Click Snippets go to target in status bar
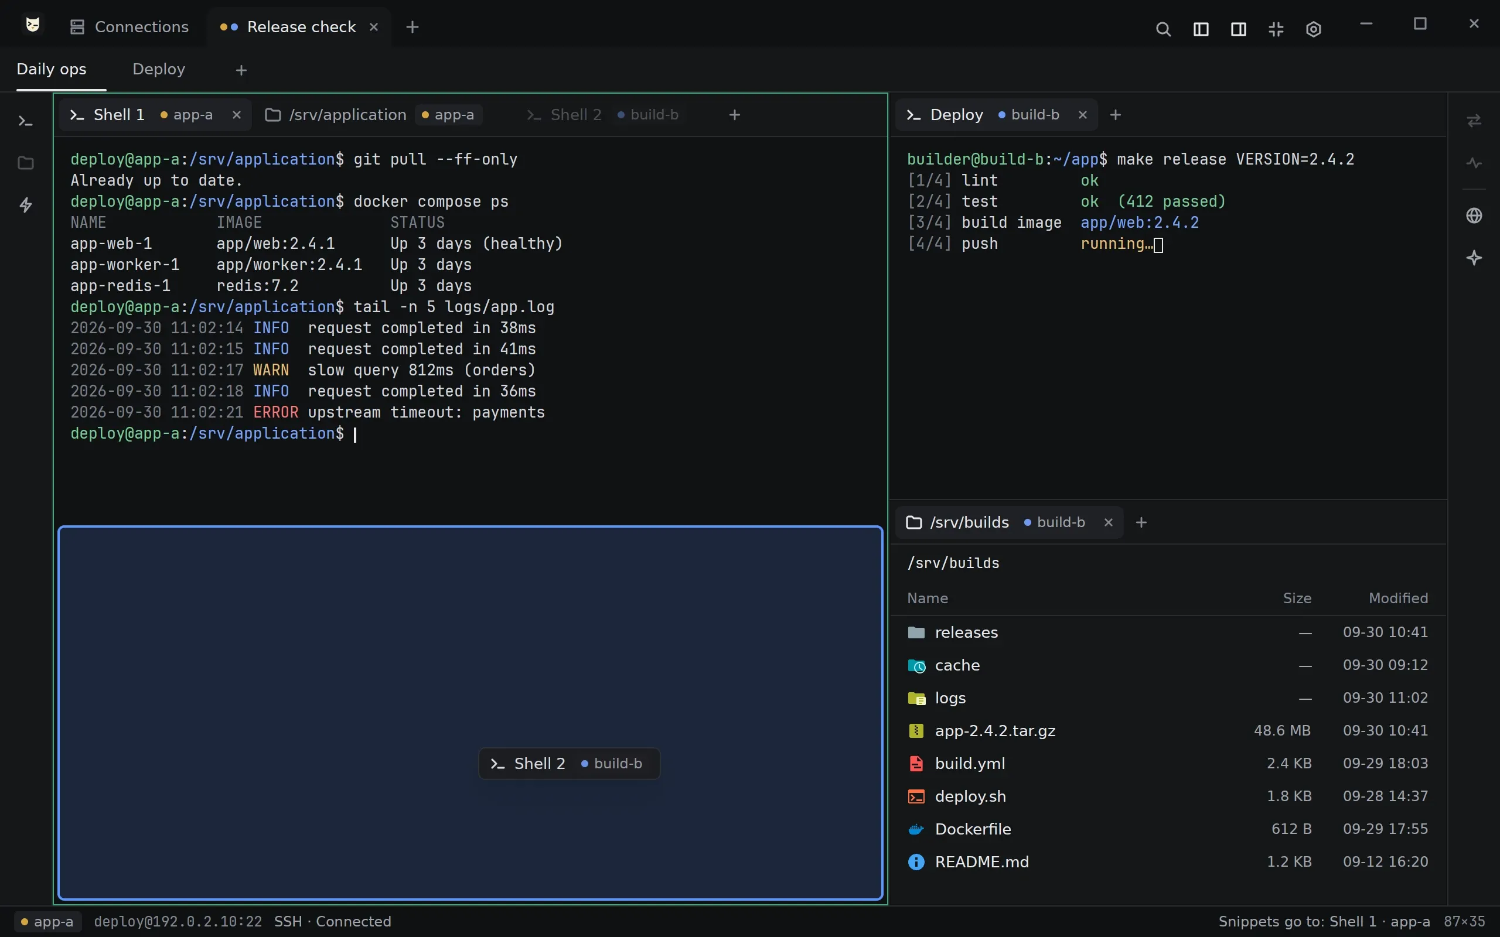Image resolution: width=1500 pixels, height=937 pixels. (1324, 922)
